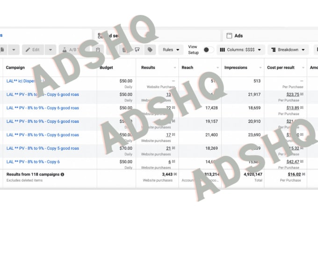Click the 19,157 reach value
The width and height of the screenshot is (318, 266).
211,121
